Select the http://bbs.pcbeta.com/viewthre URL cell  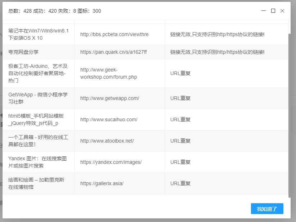[x=120, y=34]
